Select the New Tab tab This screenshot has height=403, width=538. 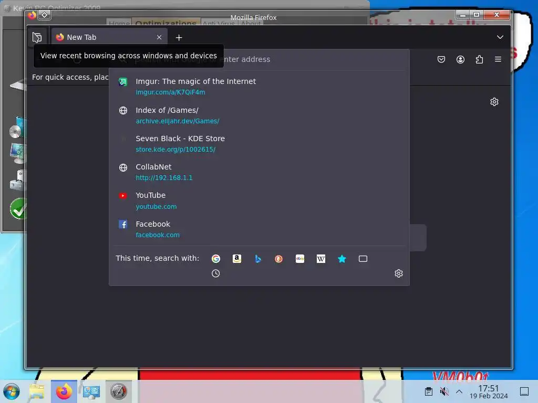[109, 37]
